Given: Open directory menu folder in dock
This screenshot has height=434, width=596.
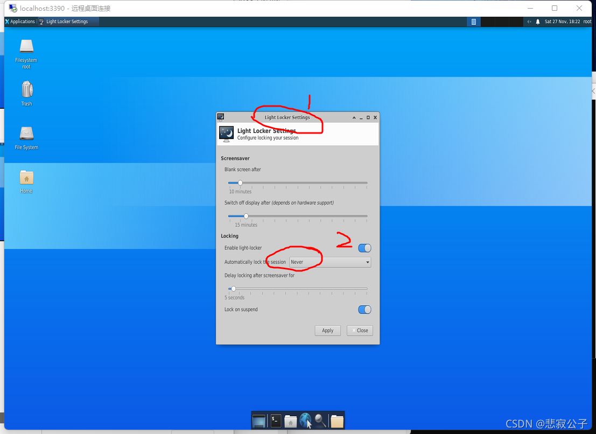Looking at the screenshot, I should 337,421.
